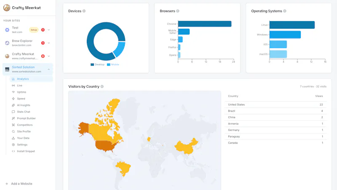The height and width of the screenshot is (190, 337).
Task: Open Prompt Builder in the sidebar
Action: (31, 118)
